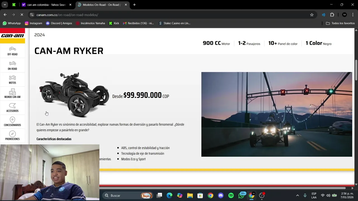Open the WhatsApp bookmark
358x201 pixels.
pyautogui.click(x=12, y=23)
